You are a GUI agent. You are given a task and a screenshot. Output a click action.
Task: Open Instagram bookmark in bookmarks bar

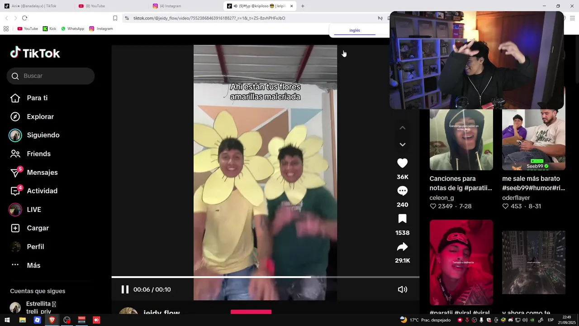(x=101, y=29)
